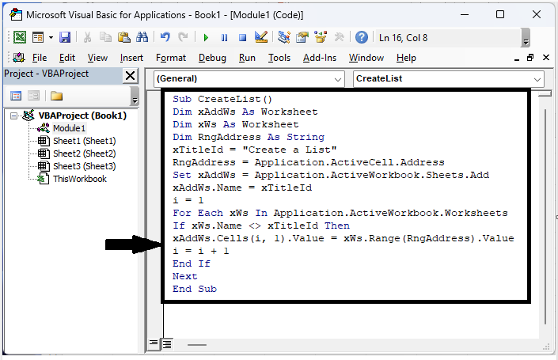Screen dimensions: 558x360
Task: Close the Project - VBAProject pane
Action: [x=131, y=75]
